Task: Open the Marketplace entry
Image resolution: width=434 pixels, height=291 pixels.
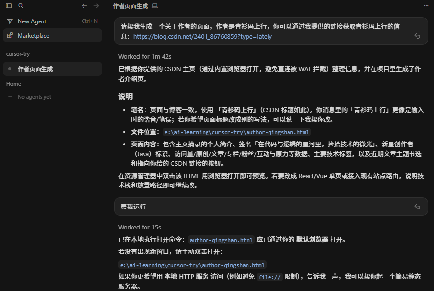Action: 52,36
